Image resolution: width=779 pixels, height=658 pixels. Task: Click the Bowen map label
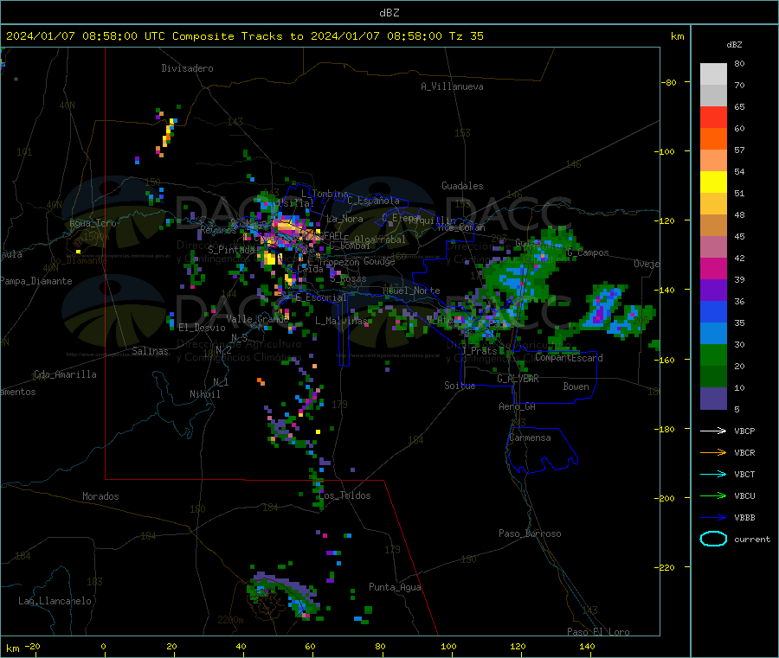coord(576,386)
